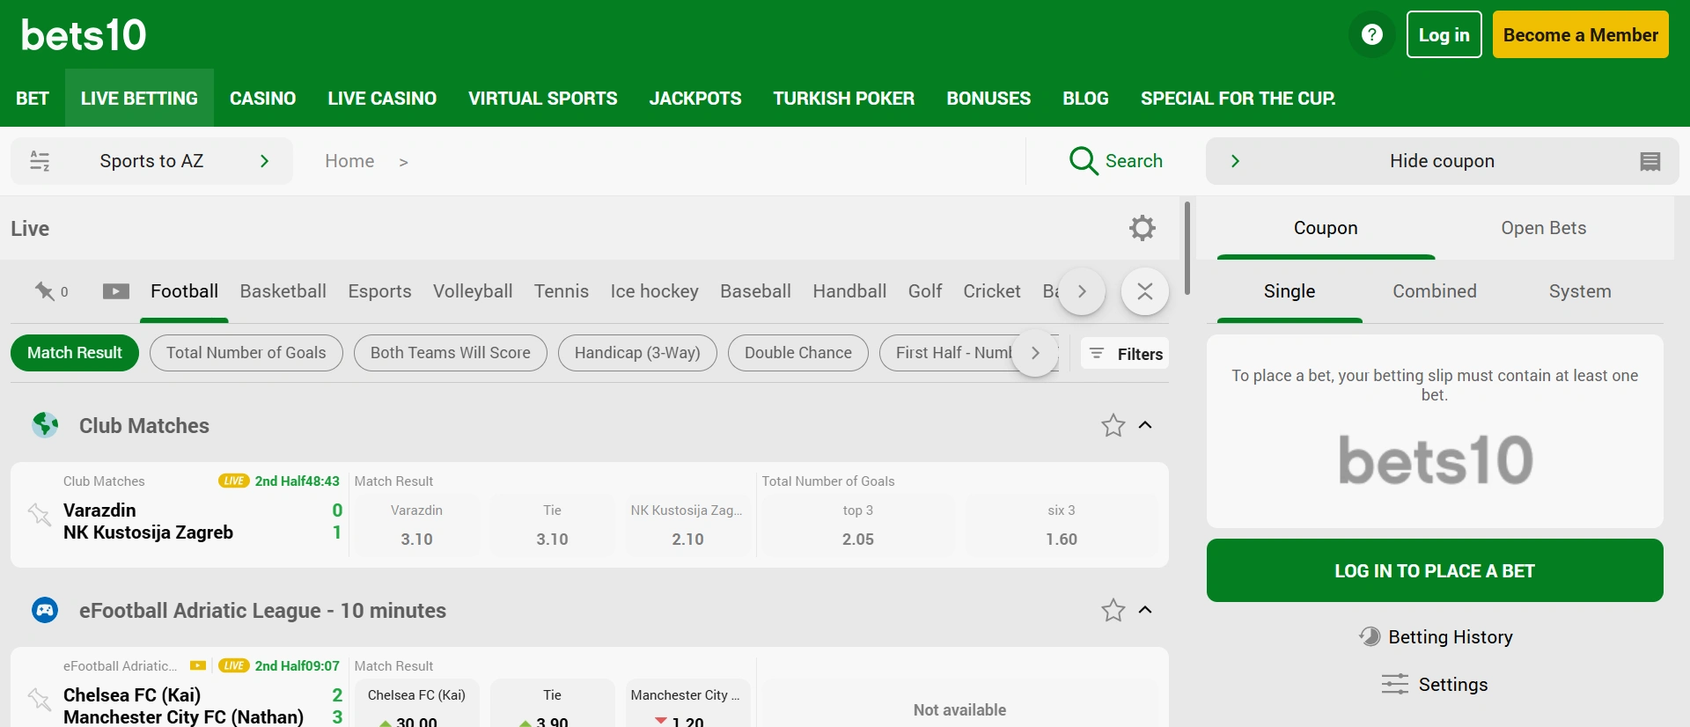Click the video stream icon on eFootball match
The image size is (1690, 727).
(198, 665)
